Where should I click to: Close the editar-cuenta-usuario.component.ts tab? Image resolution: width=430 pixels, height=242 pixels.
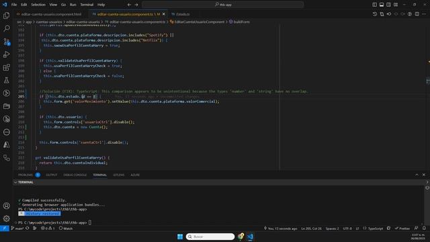click(164, 14)
